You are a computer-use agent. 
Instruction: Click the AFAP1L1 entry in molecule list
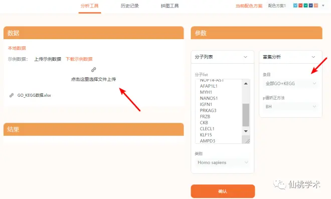point(209,86)
